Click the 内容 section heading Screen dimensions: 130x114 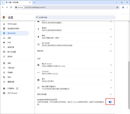click(39, 59)
